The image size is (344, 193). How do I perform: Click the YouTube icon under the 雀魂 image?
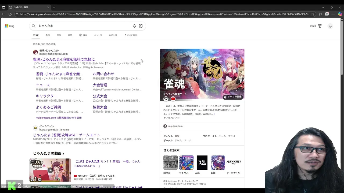(173, 99)
